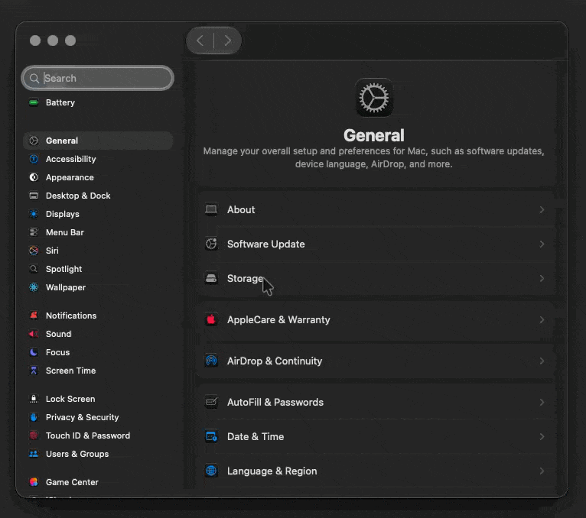The height and width of the screenshot is (518, 586).
Task: Expand the Date & Time chevron
Action: pyautogui.click(x=542, y=437)
